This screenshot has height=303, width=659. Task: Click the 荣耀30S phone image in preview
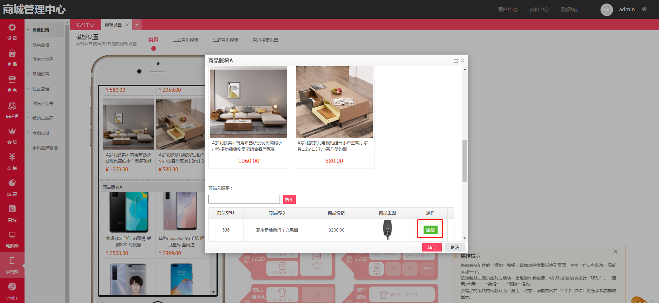tap(129, 212)
